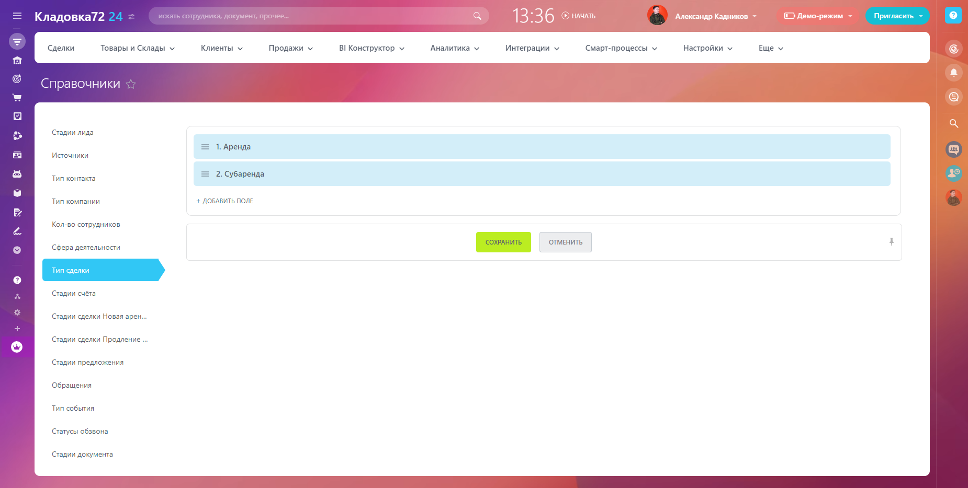Expand the BI Конструктор menu
968x488 pixels.
(372, 48)
